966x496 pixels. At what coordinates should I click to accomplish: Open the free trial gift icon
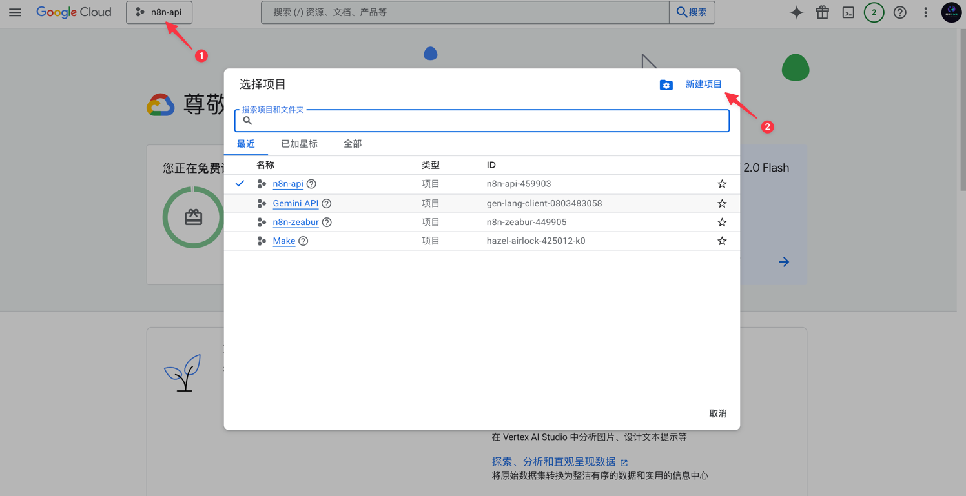pos(822,12)
